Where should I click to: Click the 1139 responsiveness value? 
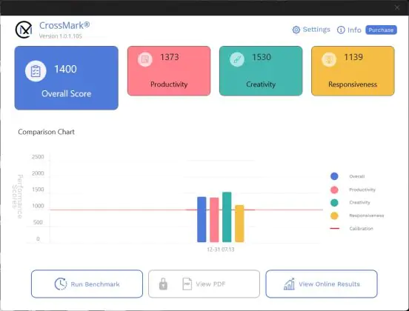(353, 57)
